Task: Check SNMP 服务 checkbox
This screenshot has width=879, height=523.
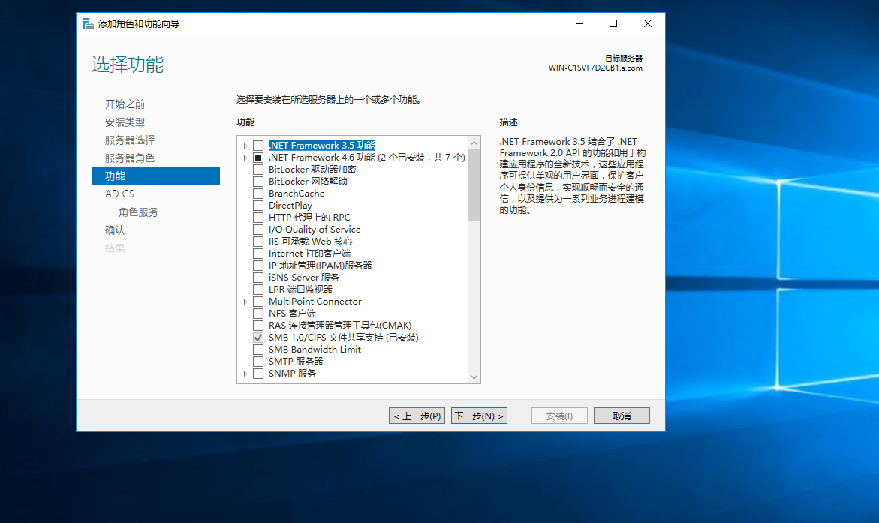Action: (x=258, y=374)
